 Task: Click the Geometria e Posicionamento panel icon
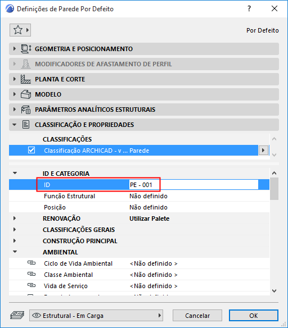[26, 49]
